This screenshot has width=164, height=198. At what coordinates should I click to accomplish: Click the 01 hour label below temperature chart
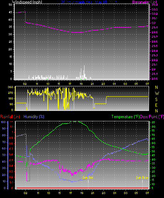114,193
